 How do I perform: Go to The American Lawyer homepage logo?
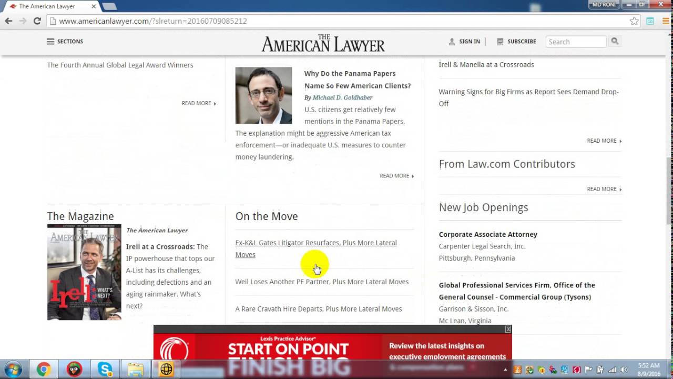coord(323,43)
